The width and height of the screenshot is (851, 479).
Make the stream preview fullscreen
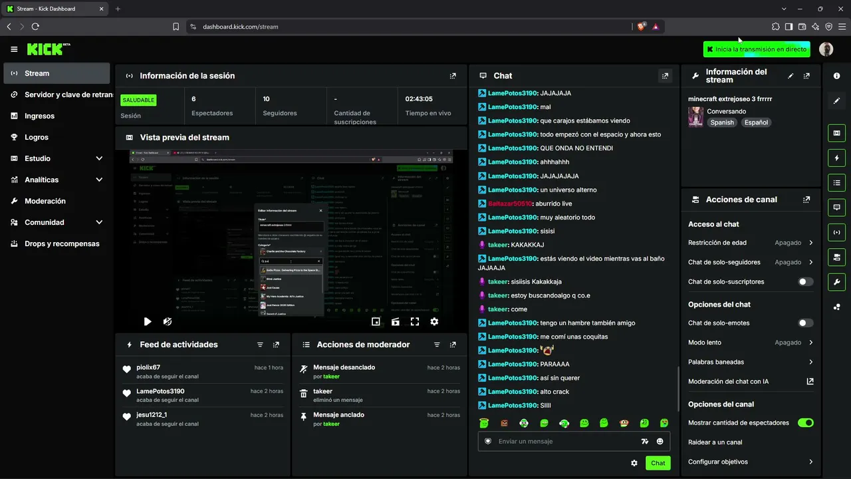[x=415, y=321]
